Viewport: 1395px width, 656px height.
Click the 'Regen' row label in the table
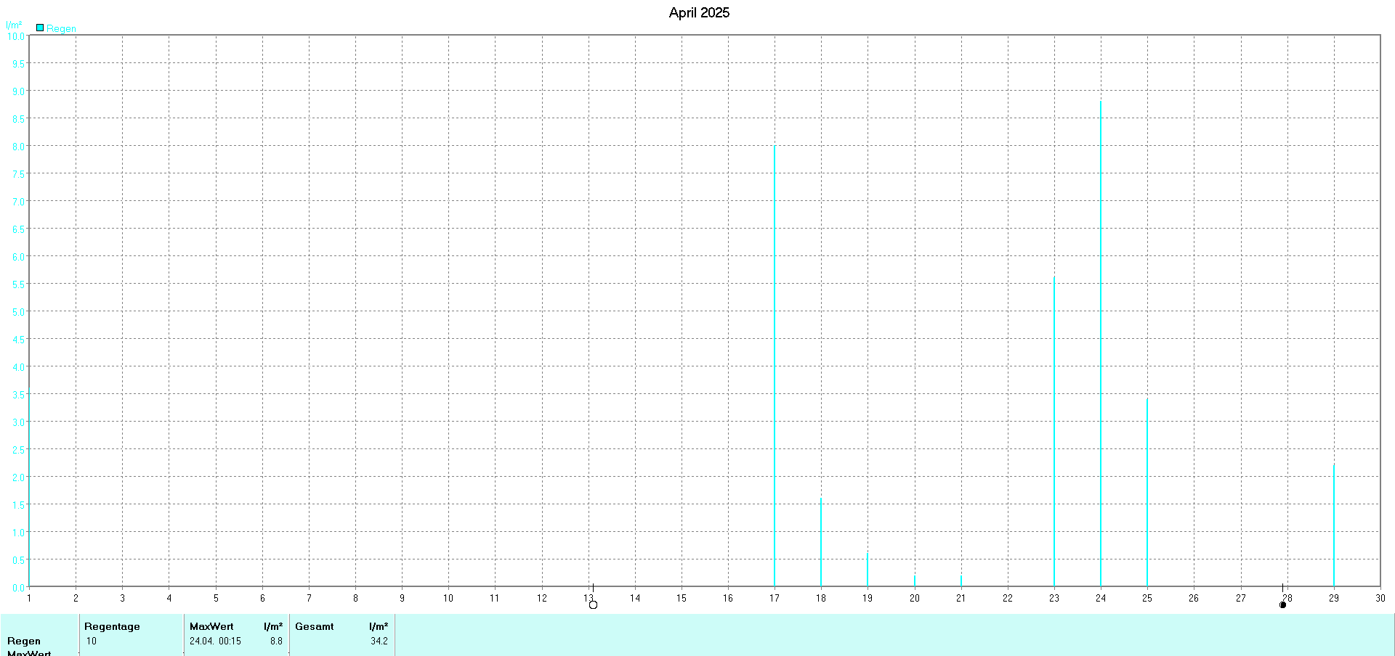click(x=24, y=641)
